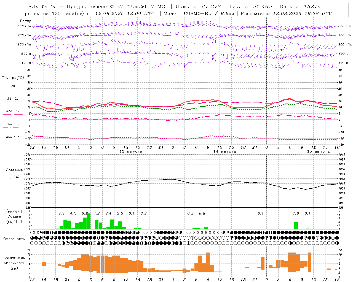Click the Модель COSMO-RU / 6.6км text
Image resolution: width=353 pixels, height=282 pixels.
[x=199, y=13]
